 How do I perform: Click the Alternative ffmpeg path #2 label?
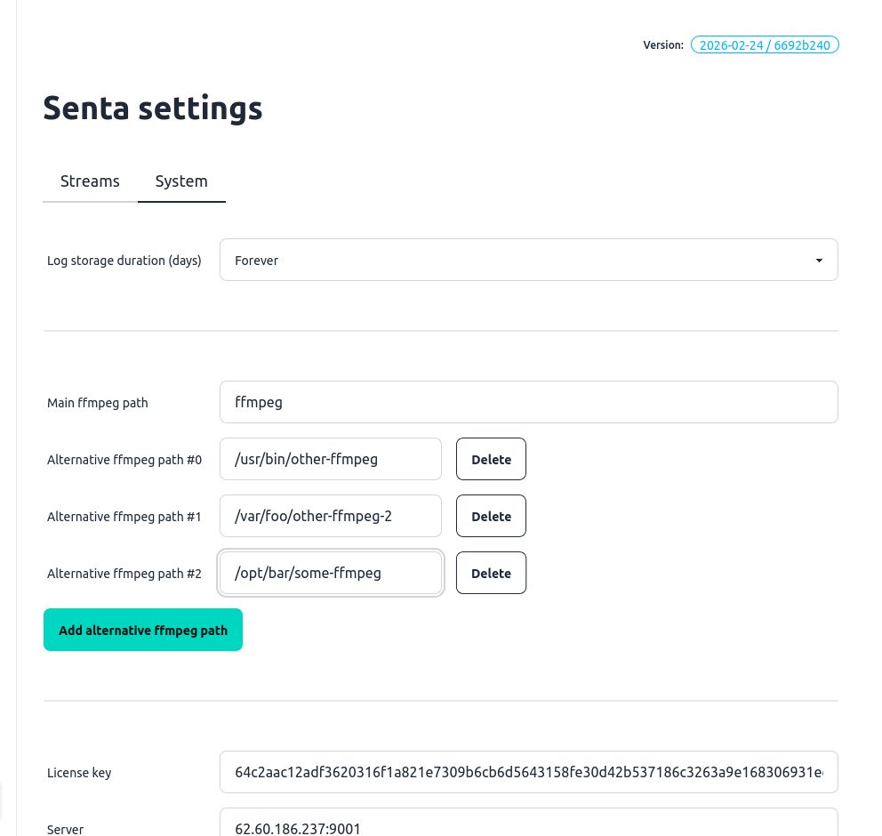coord(124,574)
